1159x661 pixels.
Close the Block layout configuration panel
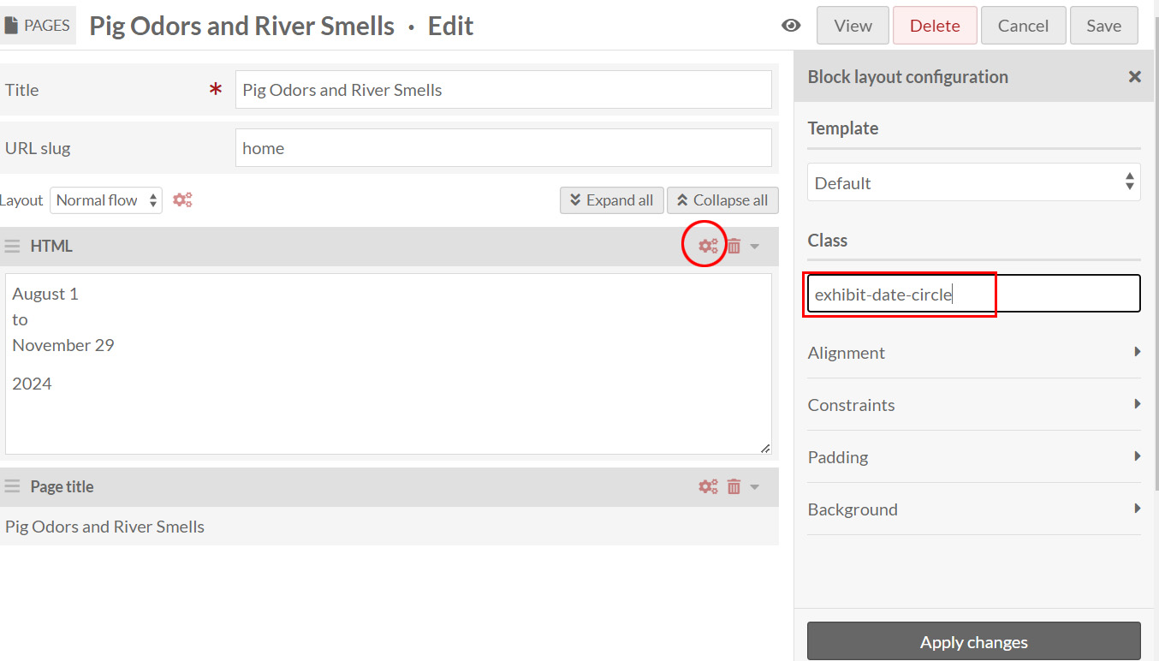[1134, 77]
